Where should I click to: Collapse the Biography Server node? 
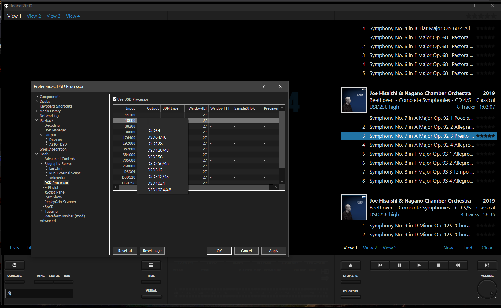[x=42, y=164]
